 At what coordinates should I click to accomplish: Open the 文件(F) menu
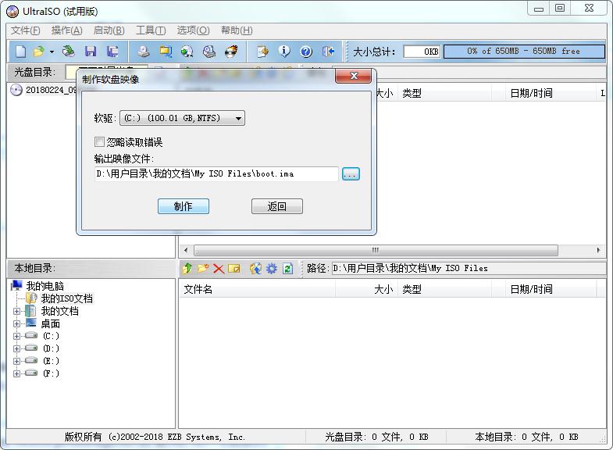pyautogui.click(x=26, y=30)
